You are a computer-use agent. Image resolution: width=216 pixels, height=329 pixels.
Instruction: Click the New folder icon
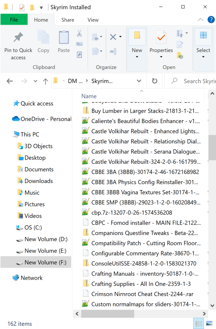click(137, 35)
